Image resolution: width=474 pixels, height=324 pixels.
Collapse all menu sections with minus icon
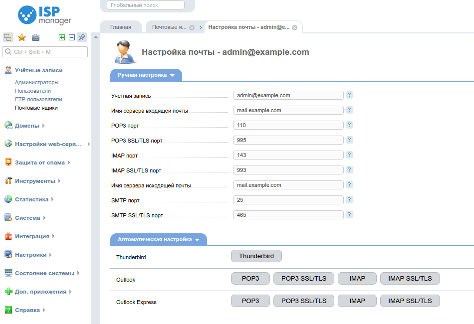pyautogui.click(x=72, y=37)
